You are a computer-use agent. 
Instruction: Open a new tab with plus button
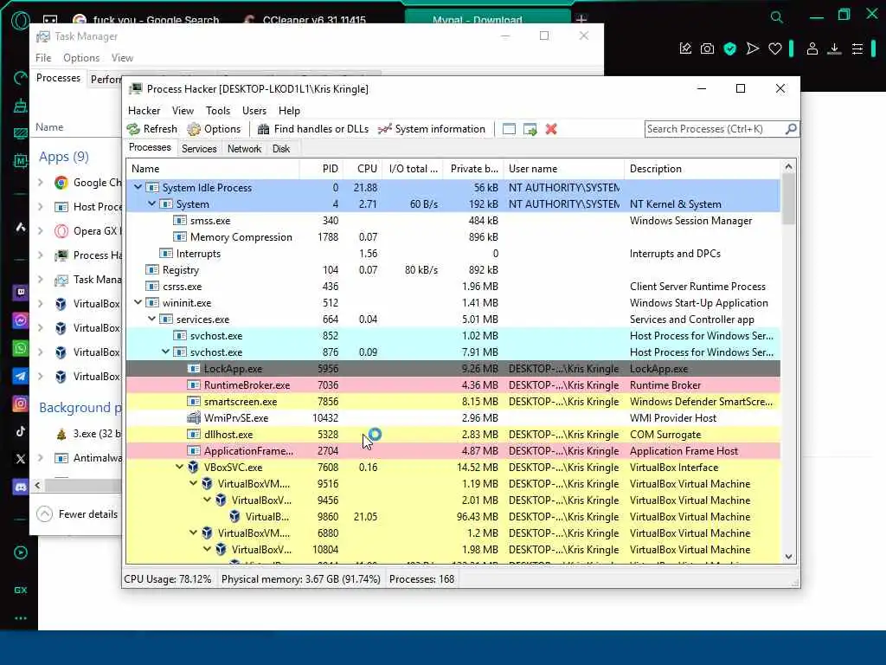[x=581, y=19]
